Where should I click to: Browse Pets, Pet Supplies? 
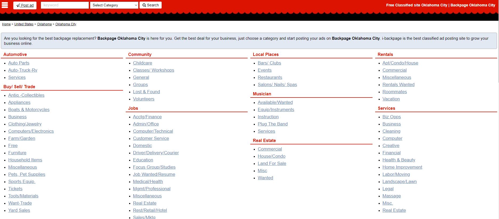tap(27, 174)
